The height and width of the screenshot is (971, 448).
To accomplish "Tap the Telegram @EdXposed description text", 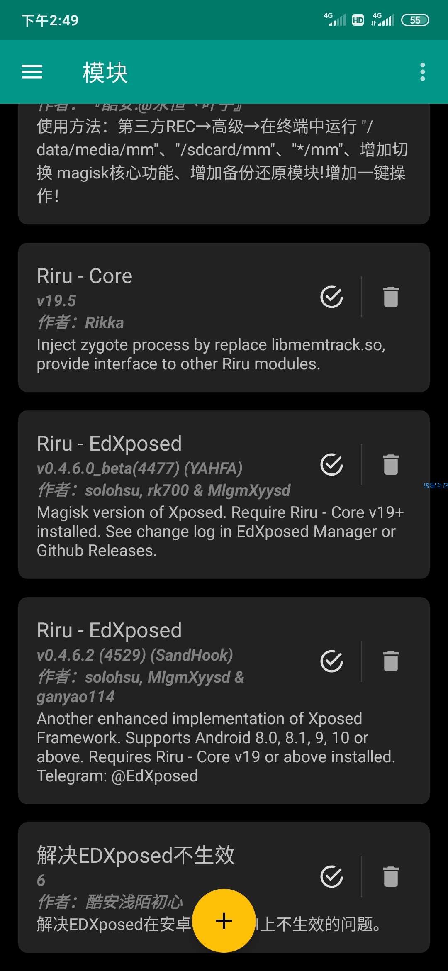I will [117, 776].
